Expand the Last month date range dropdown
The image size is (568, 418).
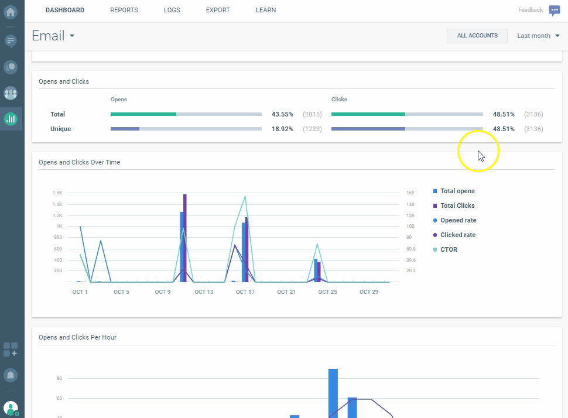point(537,36)
